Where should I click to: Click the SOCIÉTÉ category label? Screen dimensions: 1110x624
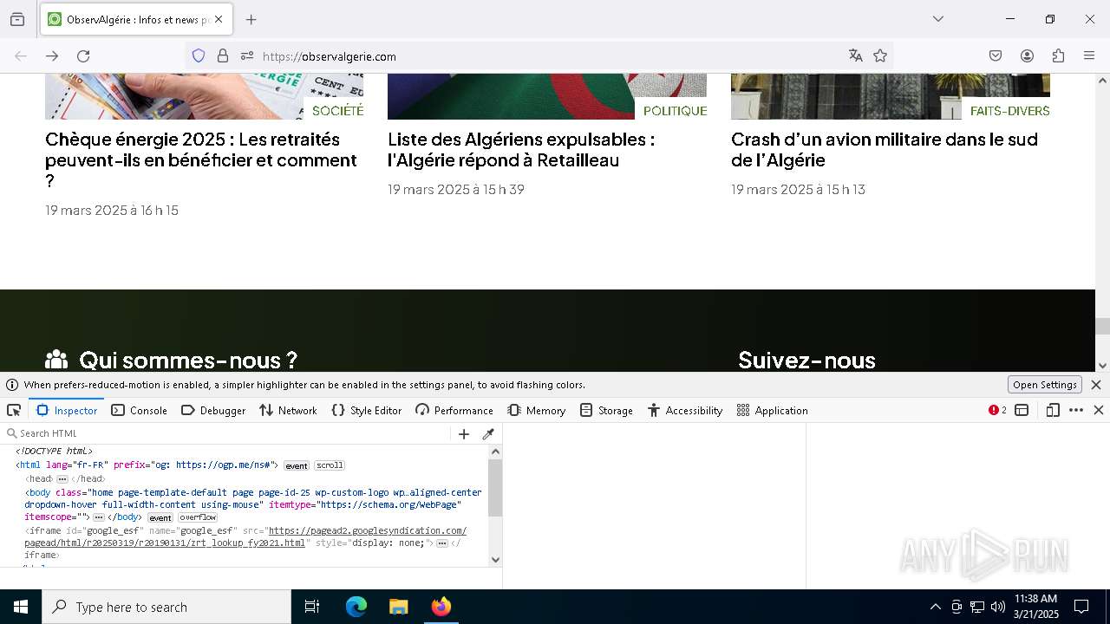pyautogui.click(x=337, y=111)
